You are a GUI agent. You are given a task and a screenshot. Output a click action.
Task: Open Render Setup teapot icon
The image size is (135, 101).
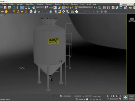pyautogui.click(x=130, y=8)
